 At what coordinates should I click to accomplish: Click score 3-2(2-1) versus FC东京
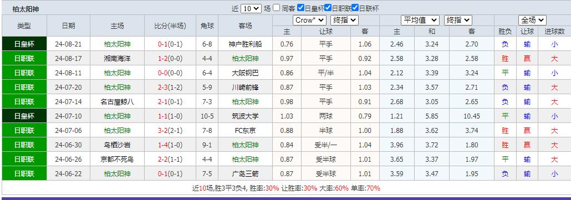coord(170,131)
